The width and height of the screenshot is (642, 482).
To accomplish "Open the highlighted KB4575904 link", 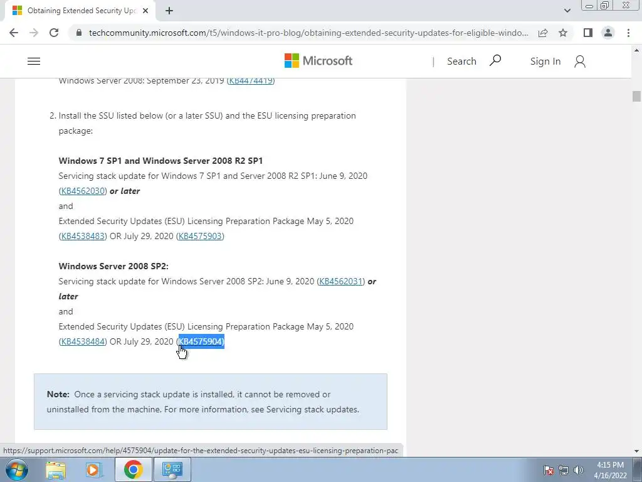I will point(201,341).
